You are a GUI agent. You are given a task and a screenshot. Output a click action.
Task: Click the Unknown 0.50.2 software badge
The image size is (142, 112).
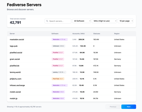[x=58, y=46]
